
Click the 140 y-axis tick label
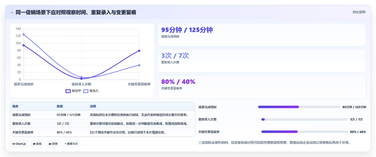[x=18, y=29]
